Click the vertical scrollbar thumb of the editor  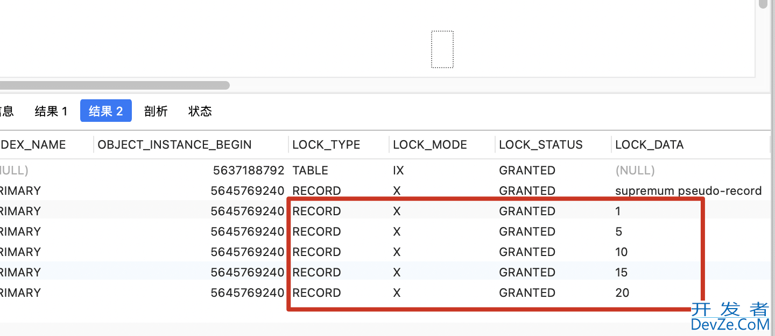[763, 4]
